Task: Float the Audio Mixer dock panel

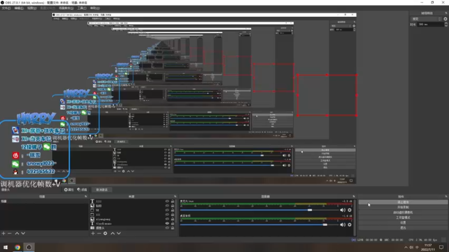Action: [354, 197]
